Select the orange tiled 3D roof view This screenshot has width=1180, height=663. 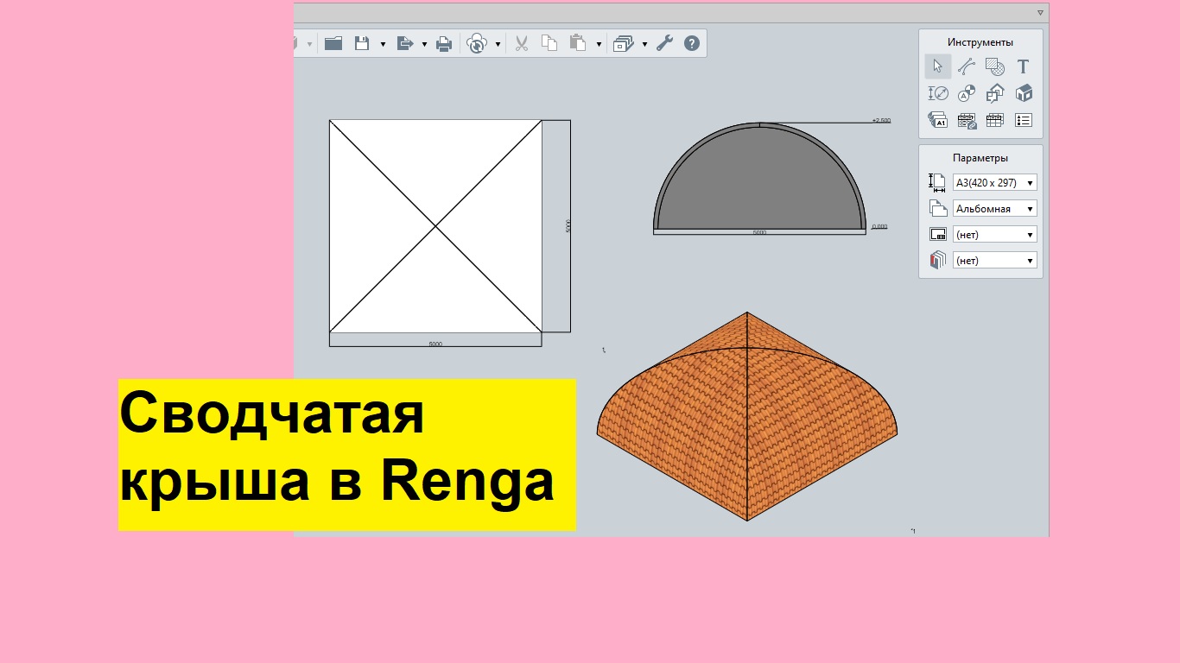point(747,417)
